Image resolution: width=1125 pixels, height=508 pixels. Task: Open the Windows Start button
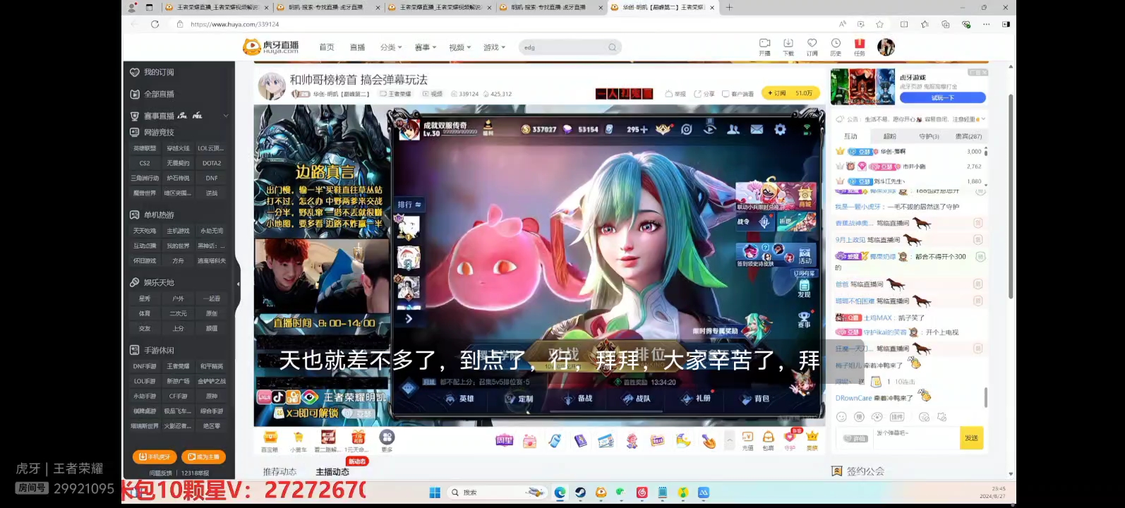coord(435,492)
